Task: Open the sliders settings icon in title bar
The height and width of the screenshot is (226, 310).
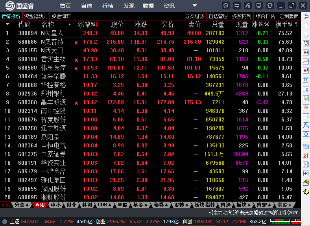Action: tap(237, 6)
